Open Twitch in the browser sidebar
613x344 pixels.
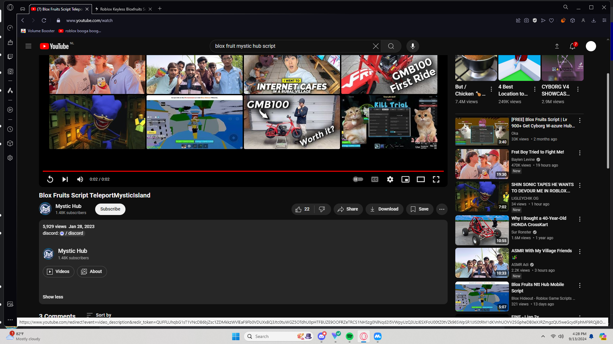click(10, 57)
